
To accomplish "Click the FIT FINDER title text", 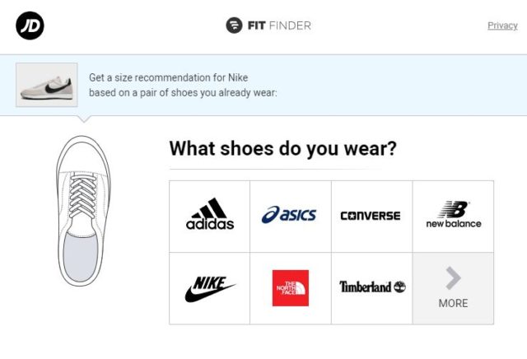I will coord(280,26).
